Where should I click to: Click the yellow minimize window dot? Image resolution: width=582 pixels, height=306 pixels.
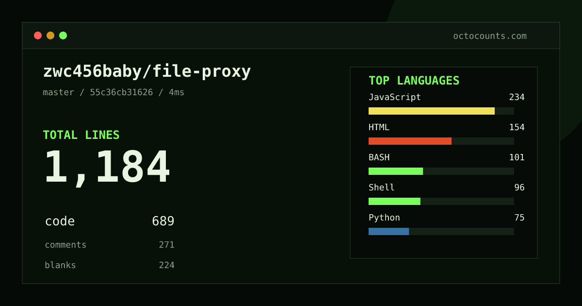coord(50,35)
